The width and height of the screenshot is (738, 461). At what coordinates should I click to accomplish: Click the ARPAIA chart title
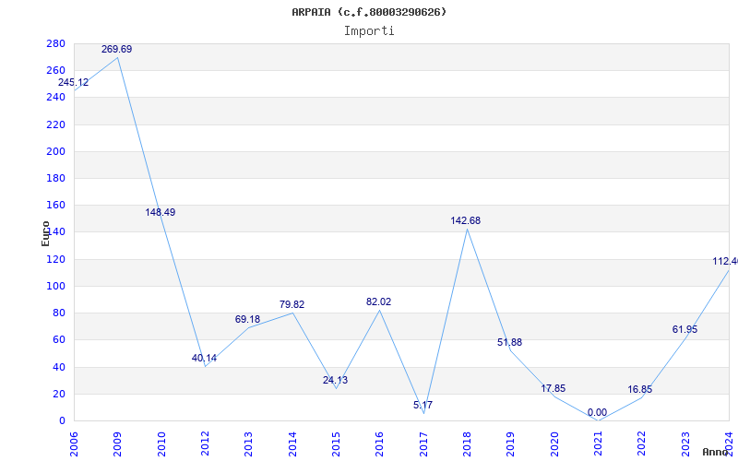click(369, 12)
